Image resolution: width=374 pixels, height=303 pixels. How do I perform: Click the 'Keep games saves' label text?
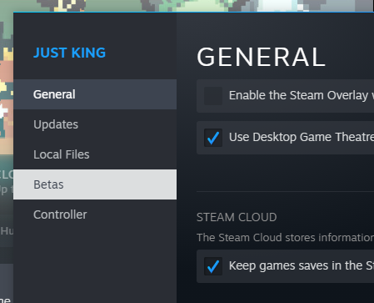302,265
